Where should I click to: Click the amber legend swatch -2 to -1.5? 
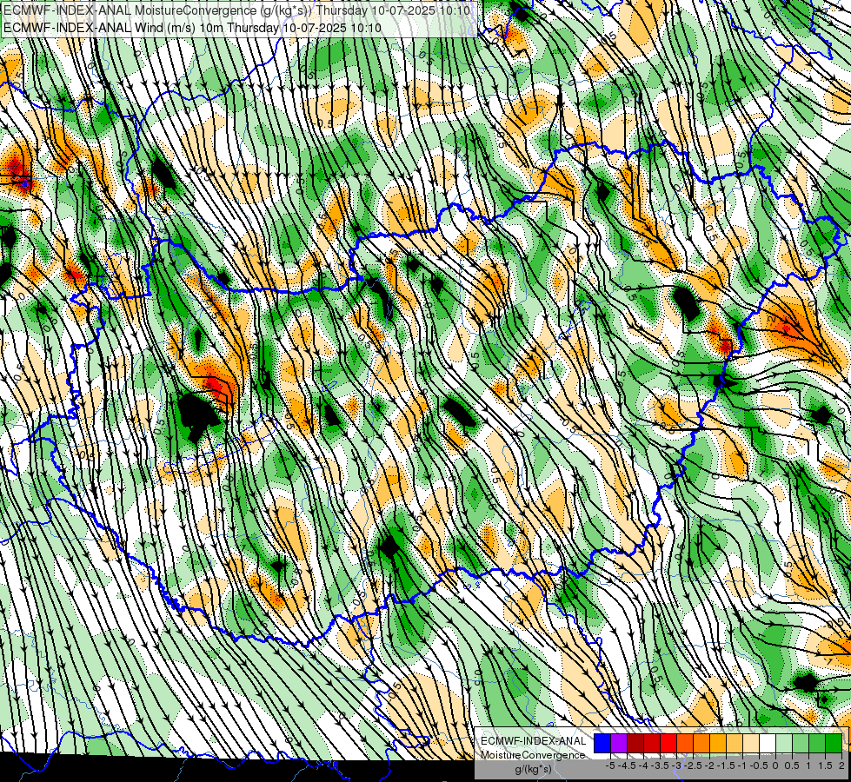pos(718,744)
